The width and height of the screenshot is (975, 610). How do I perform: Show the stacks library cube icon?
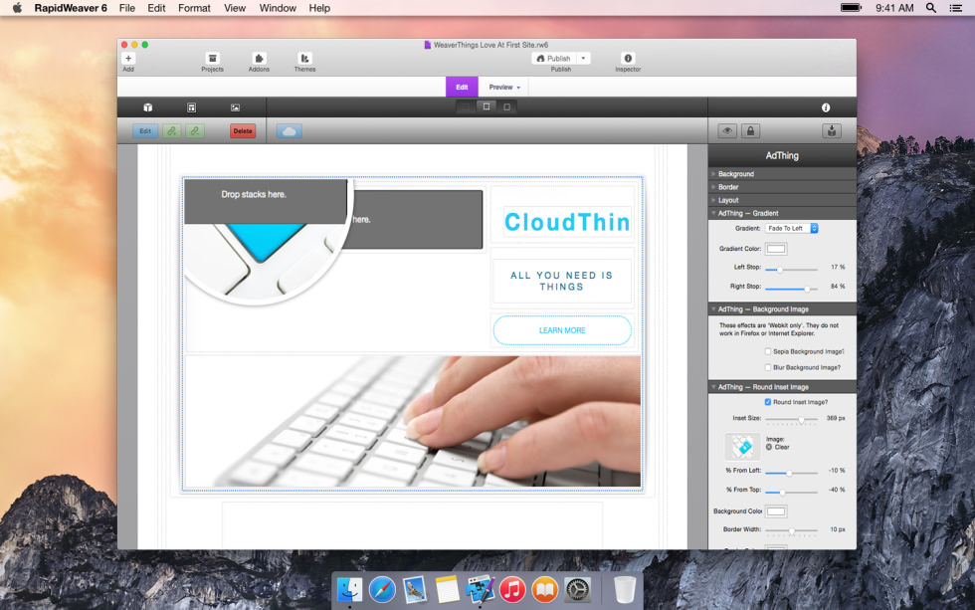point(148,107)
